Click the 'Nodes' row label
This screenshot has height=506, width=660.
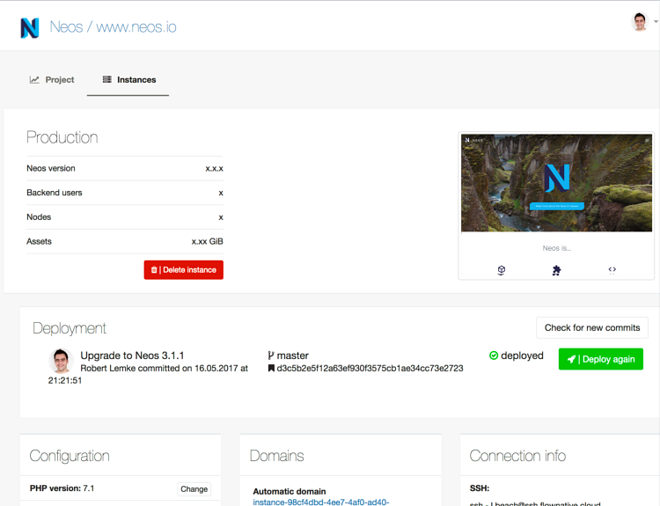click(39, 217)
